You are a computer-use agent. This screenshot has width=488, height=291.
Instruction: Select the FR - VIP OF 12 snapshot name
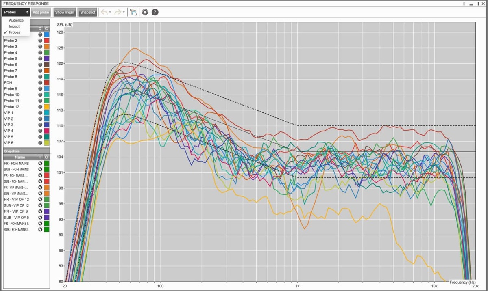(x=16, y=199)
